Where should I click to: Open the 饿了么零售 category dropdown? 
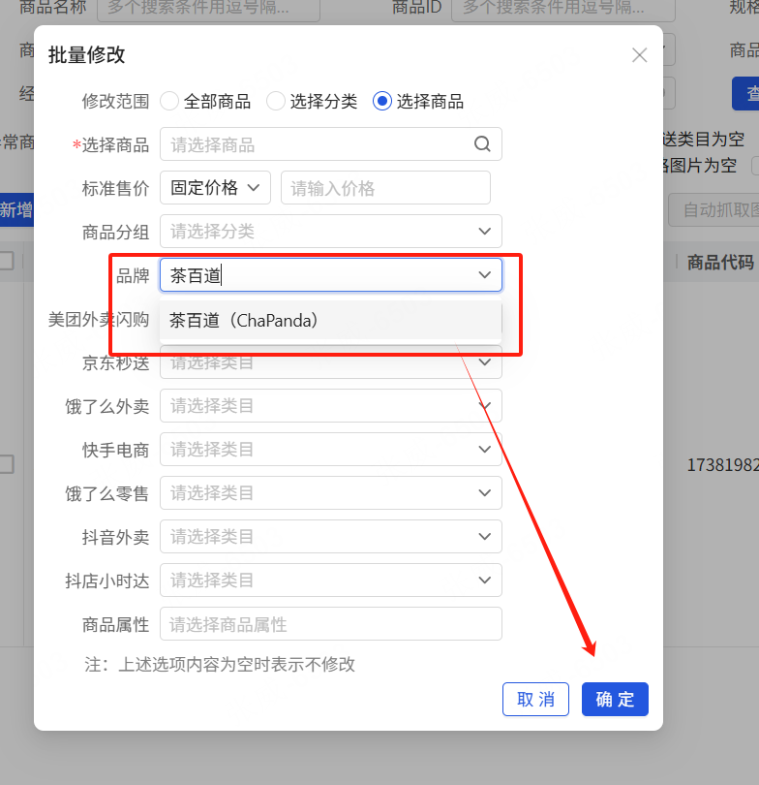tap(331, 492)
